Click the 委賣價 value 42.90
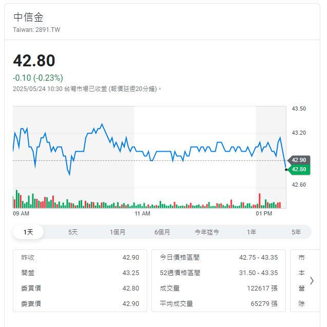The height and width of the screenshot is (327, 327). coord(131,304)
